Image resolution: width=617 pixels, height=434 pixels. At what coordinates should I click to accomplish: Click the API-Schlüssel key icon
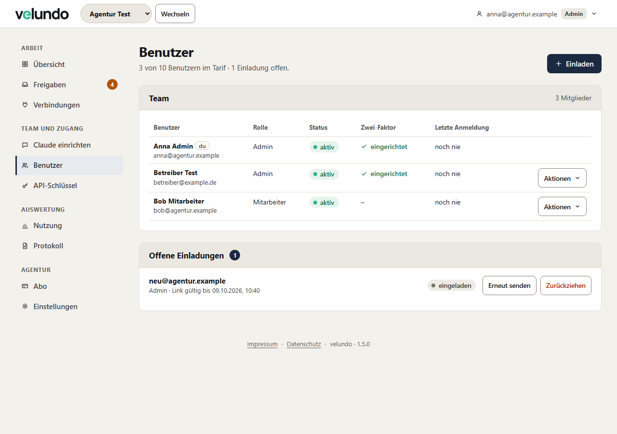(25, 186)
